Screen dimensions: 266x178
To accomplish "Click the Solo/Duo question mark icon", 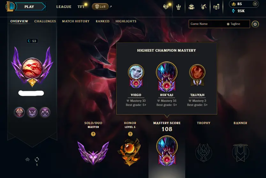I will coord(93,134).
